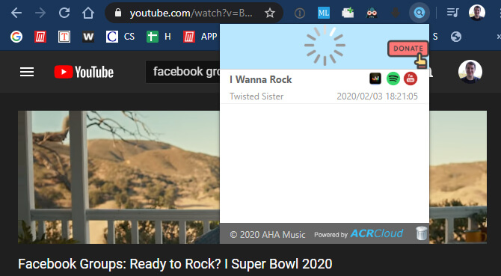Open I Wanna Rock on YouTube red icon

click(x=411, y=79)
